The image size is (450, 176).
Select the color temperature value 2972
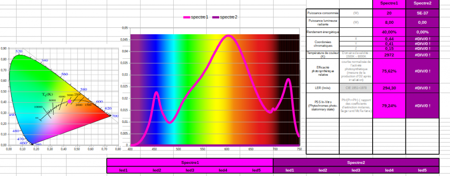pyautogui.click(x=389, y=55)
